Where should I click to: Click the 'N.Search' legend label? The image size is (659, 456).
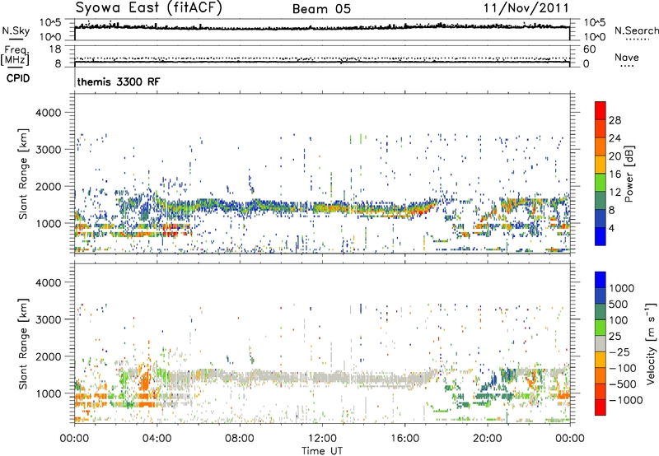pos(636,30)
